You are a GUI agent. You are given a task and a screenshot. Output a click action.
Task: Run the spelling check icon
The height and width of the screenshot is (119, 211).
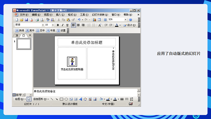pos(48,20)
